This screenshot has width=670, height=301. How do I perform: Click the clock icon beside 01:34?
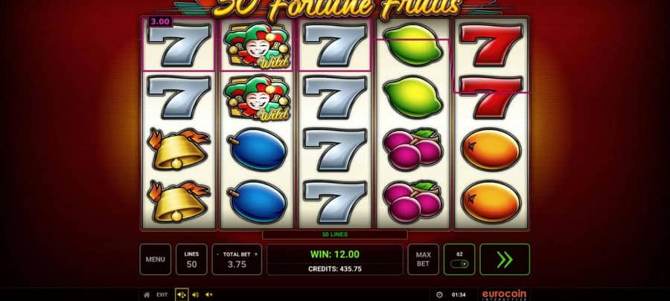pos(439,294)
